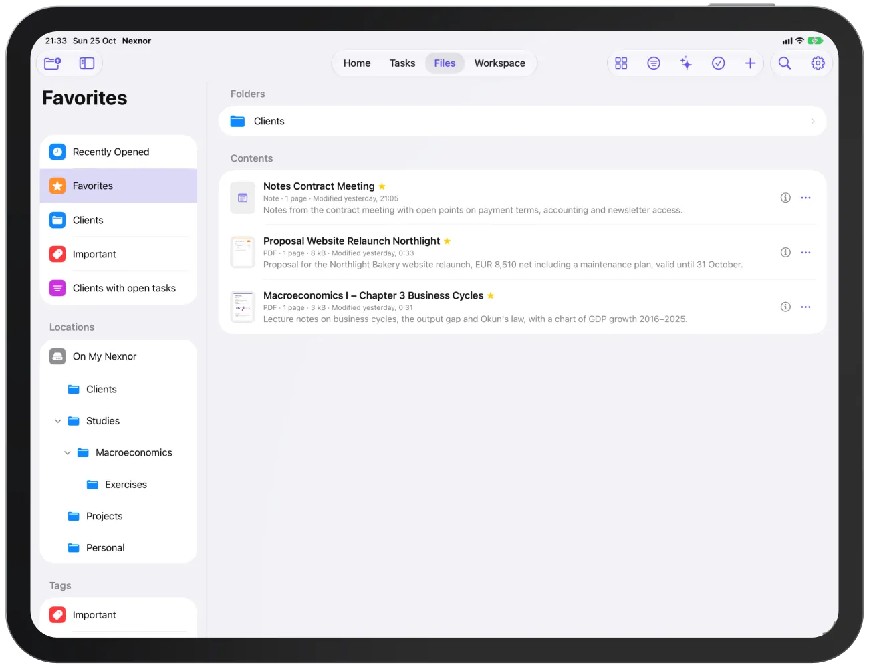Select the Files tab
Image resolution: width=869 pixels, height=667 pixels.
445,63
